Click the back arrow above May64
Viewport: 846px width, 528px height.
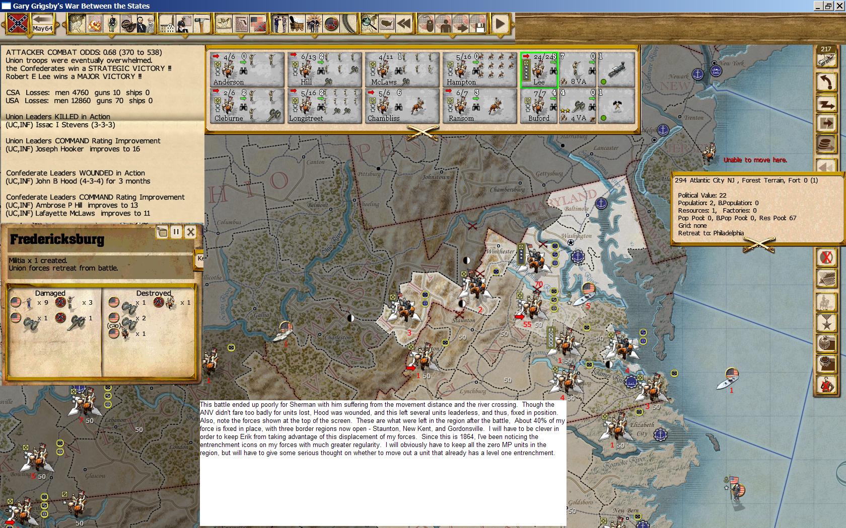[x=43, y=19]
